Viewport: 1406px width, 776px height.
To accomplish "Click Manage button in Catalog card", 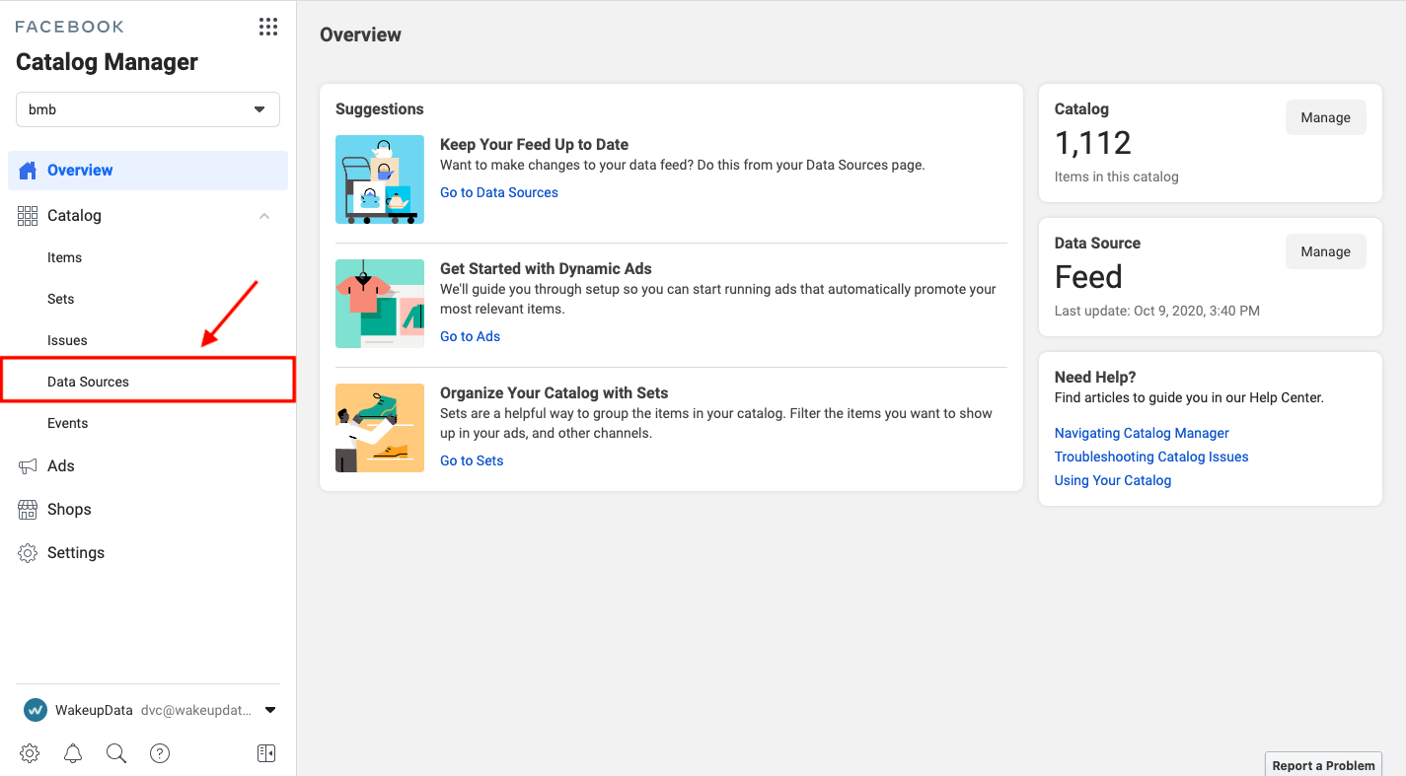I will (1325, 117).
